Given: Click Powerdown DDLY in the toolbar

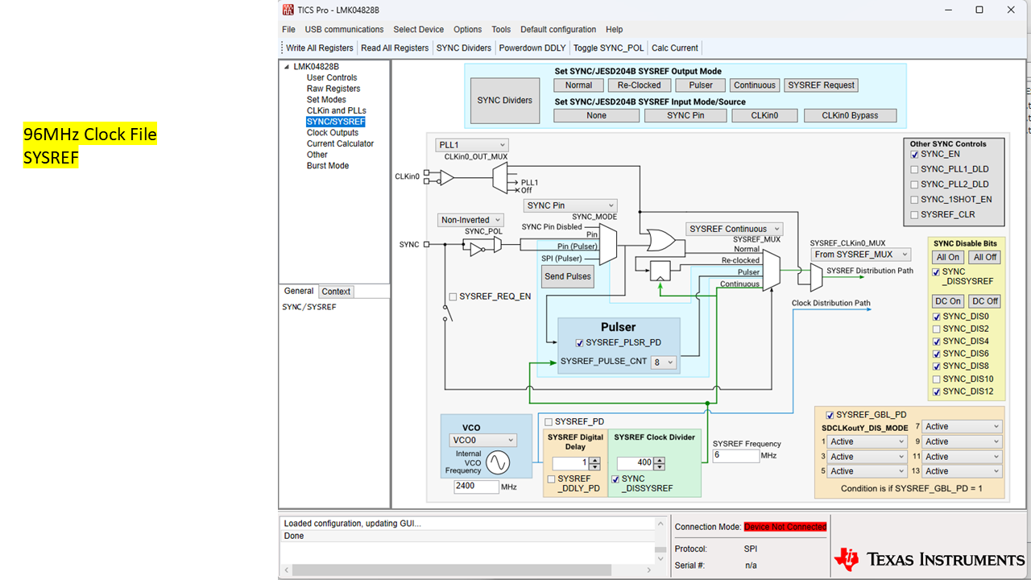Looking at the screenshot, I should point(532,48).
